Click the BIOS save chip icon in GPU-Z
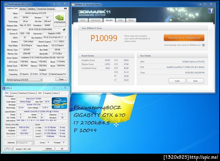This screenshot has height=161, width=220. tap(64, 29)
